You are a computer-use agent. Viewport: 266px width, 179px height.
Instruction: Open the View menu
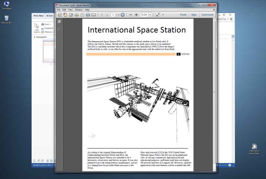[70, 10]
